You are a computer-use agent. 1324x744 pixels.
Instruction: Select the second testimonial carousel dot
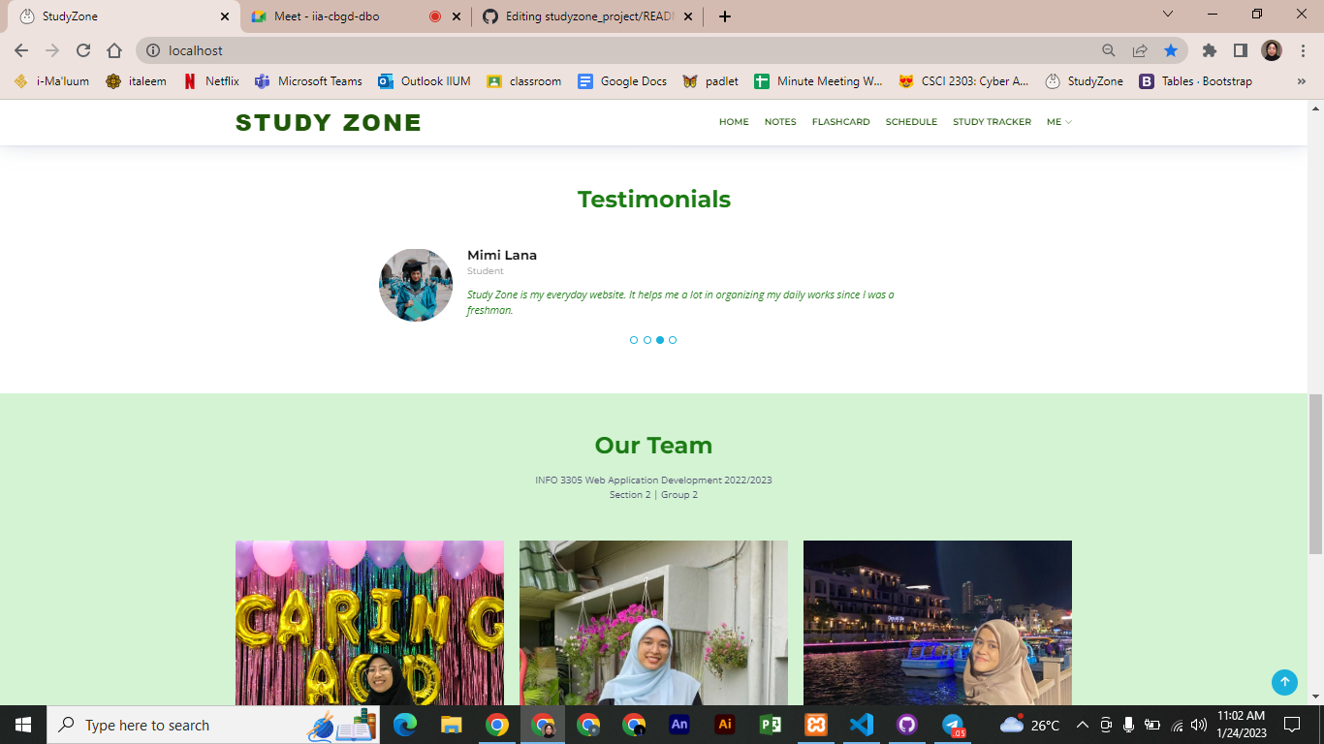pyautogui.click(x=646, y=340)
